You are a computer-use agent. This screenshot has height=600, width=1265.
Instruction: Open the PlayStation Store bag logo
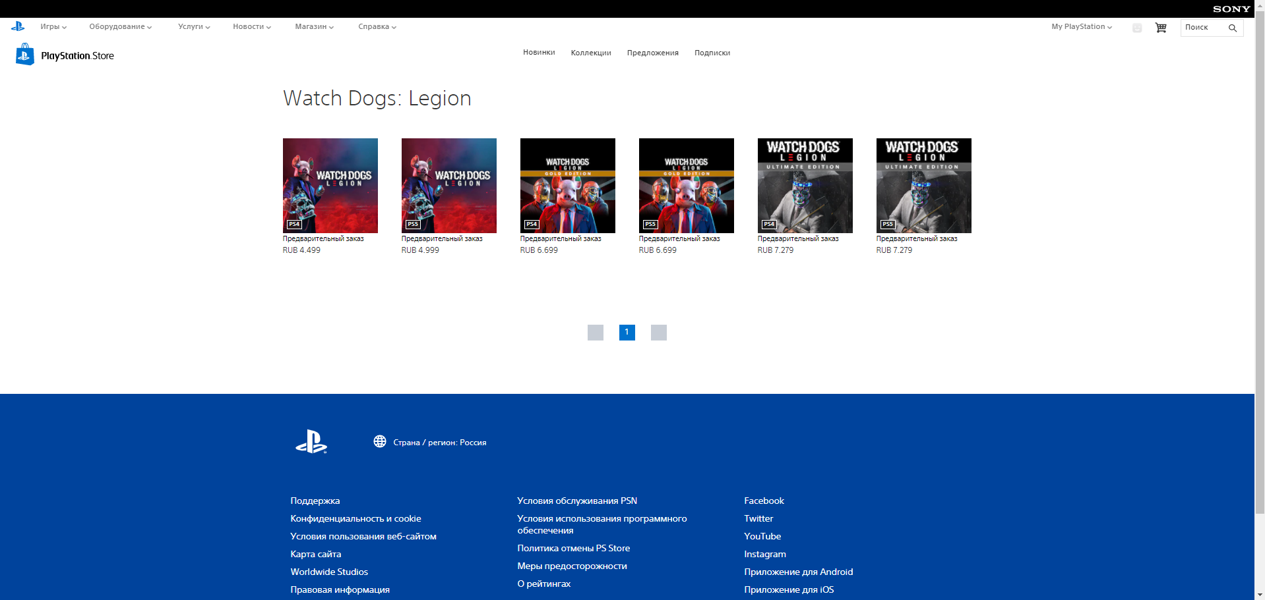tap(25, 55)
